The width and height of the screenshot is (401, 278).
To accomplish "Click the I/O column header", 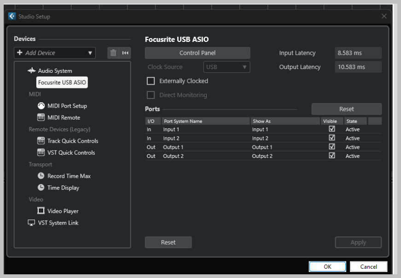I will pyautogui.click(x=153, y=121).
